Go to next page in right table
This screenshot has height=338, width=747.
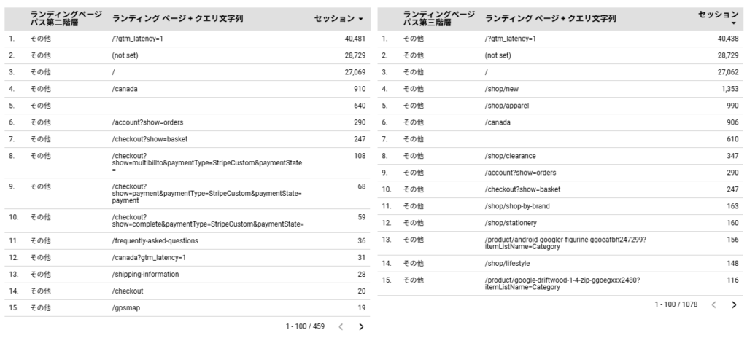733,304
